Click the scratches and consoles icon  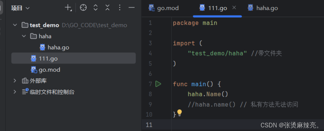point(25,92)
